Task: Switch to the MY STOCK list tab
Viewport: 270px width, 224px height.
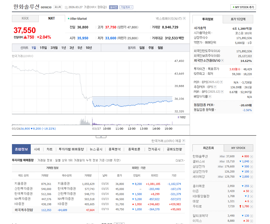Action: (x=238, y=148)
